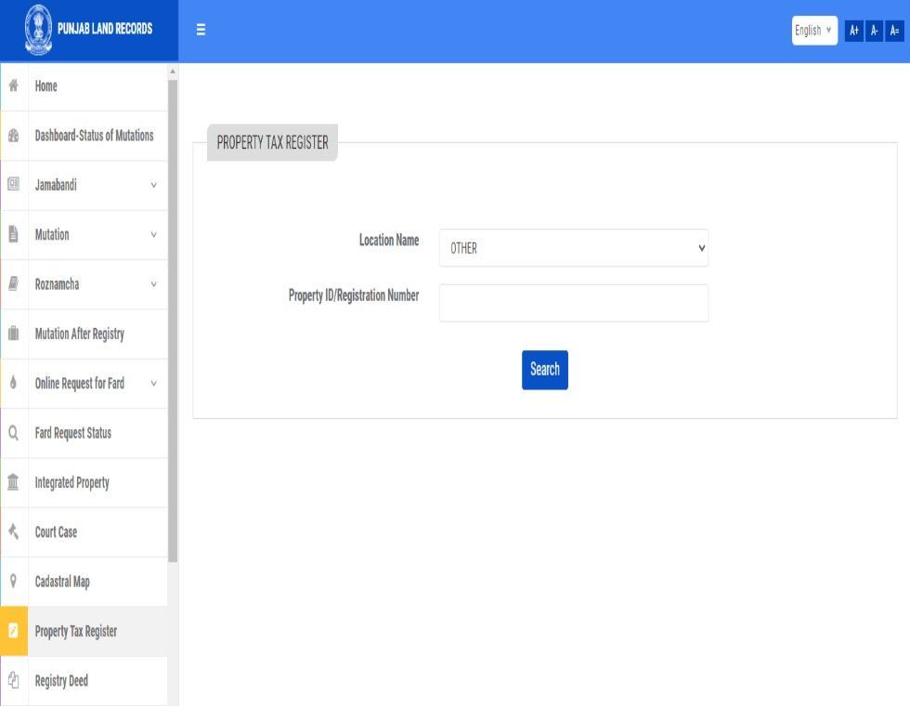910x708 pixels.
Task: Open Mutation After Registry menu item
Action: click(x=80, y=334)
